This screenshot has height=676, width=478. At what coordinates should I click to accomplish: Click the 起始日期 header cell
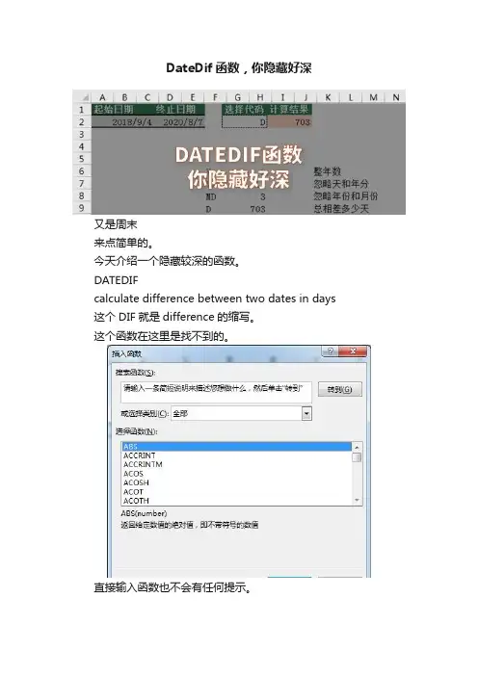coord(114,110)
